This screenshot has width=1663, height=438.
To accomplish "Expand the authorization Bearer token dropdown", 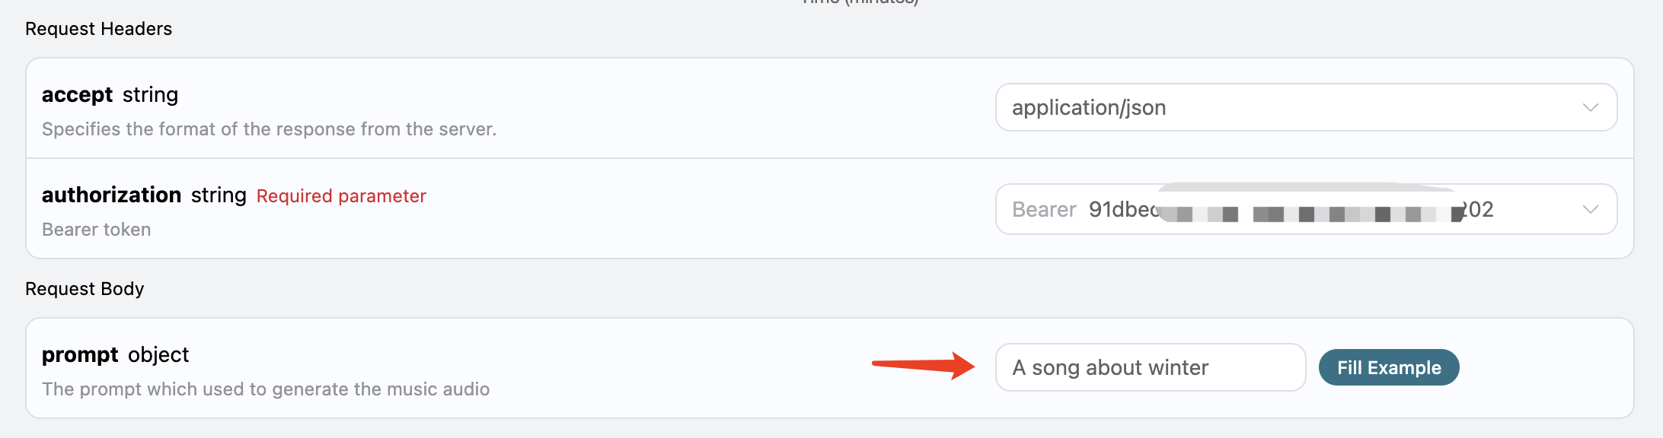I will coord(1294,209).
